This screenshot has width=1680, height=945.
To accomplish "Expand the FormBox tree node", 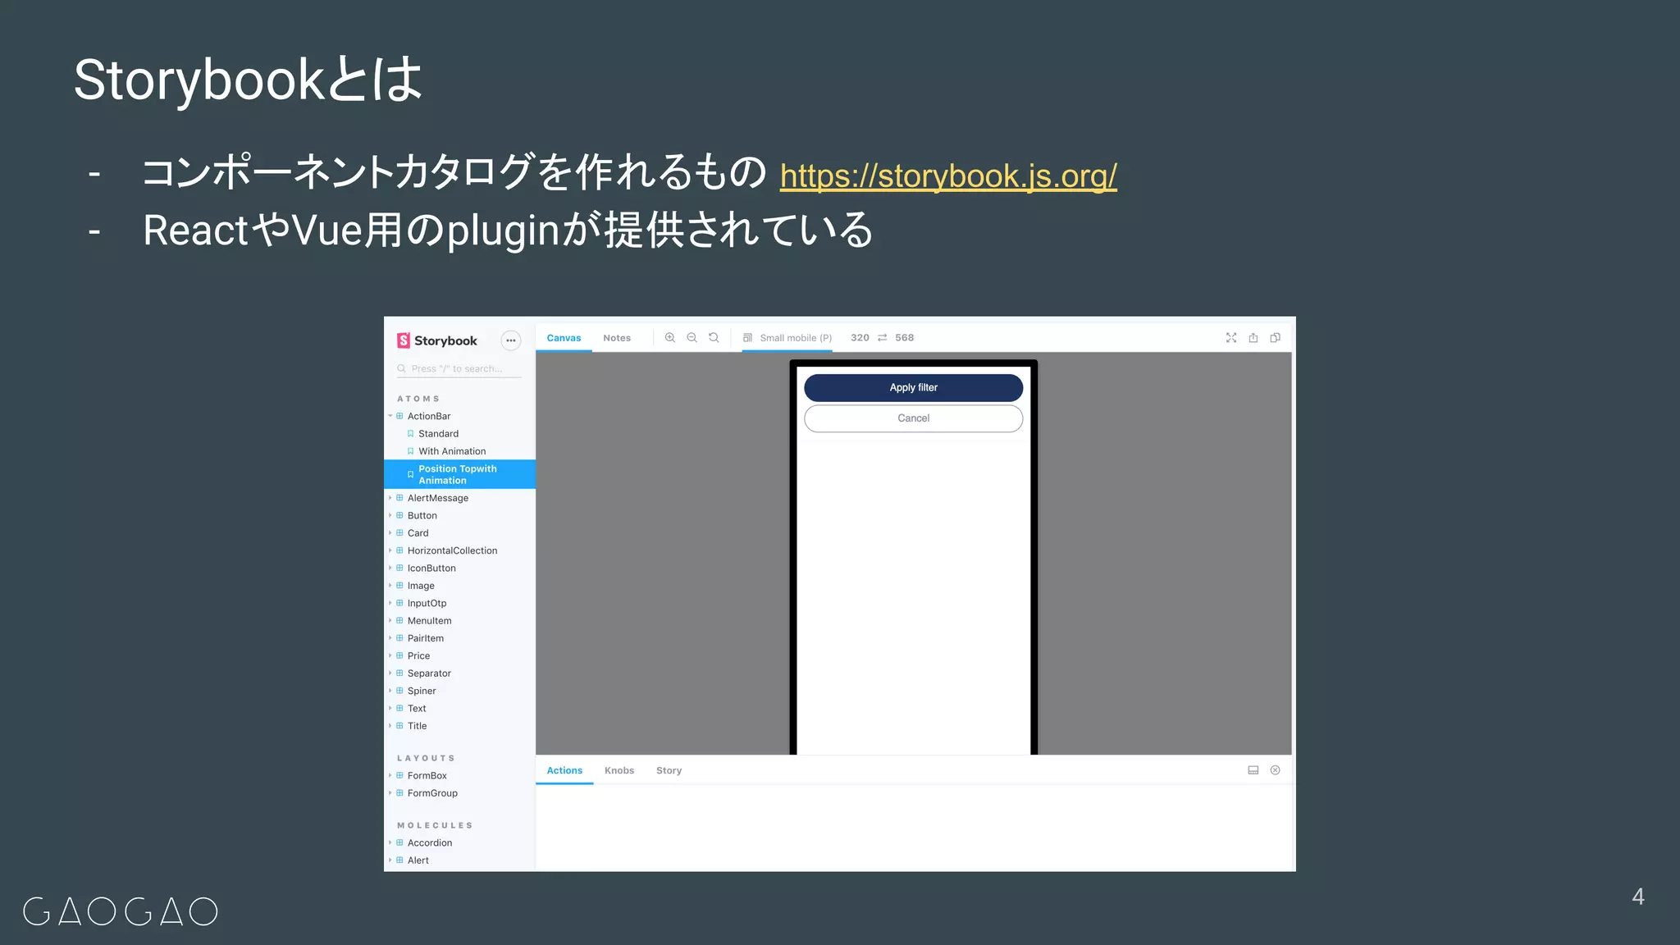I will 390,775.
